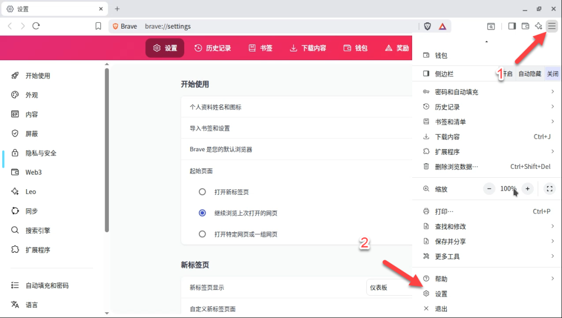This screenshot has width=562, height=318.
Task: Switch to 历史记录 top tab
Action: (213, 48)
